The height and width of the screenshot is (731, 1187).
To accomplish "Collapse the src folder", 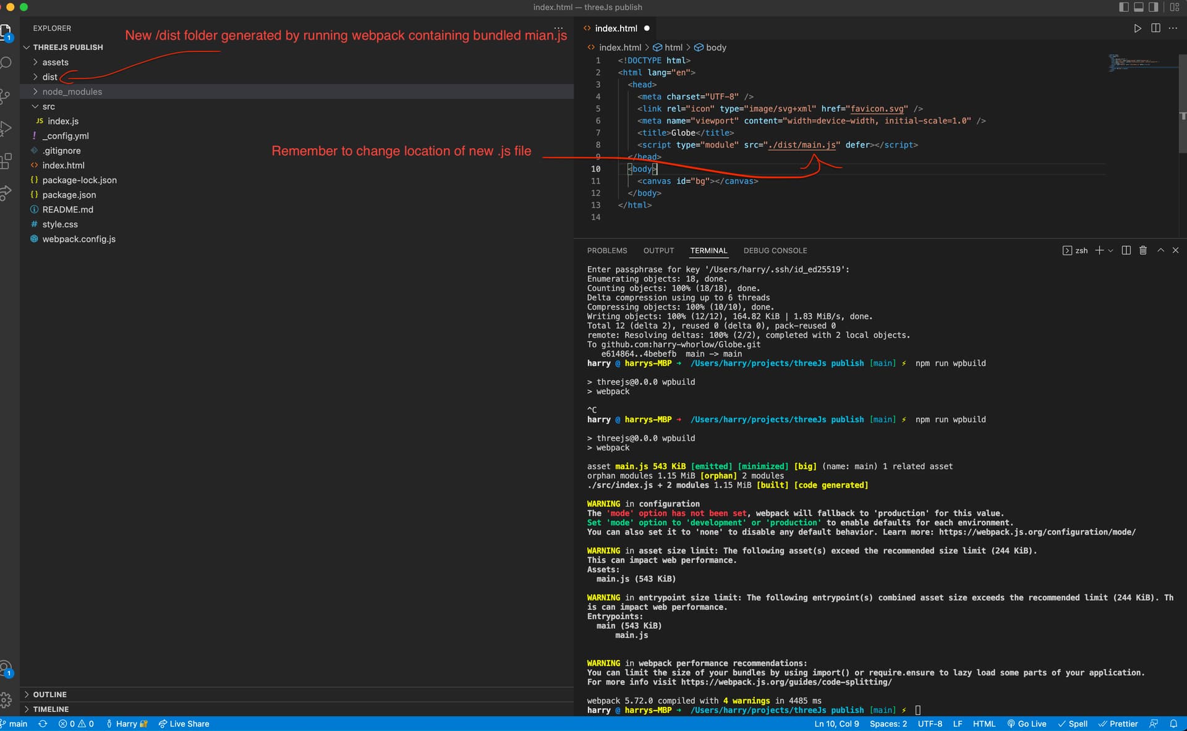I will (x=48, y=107).
